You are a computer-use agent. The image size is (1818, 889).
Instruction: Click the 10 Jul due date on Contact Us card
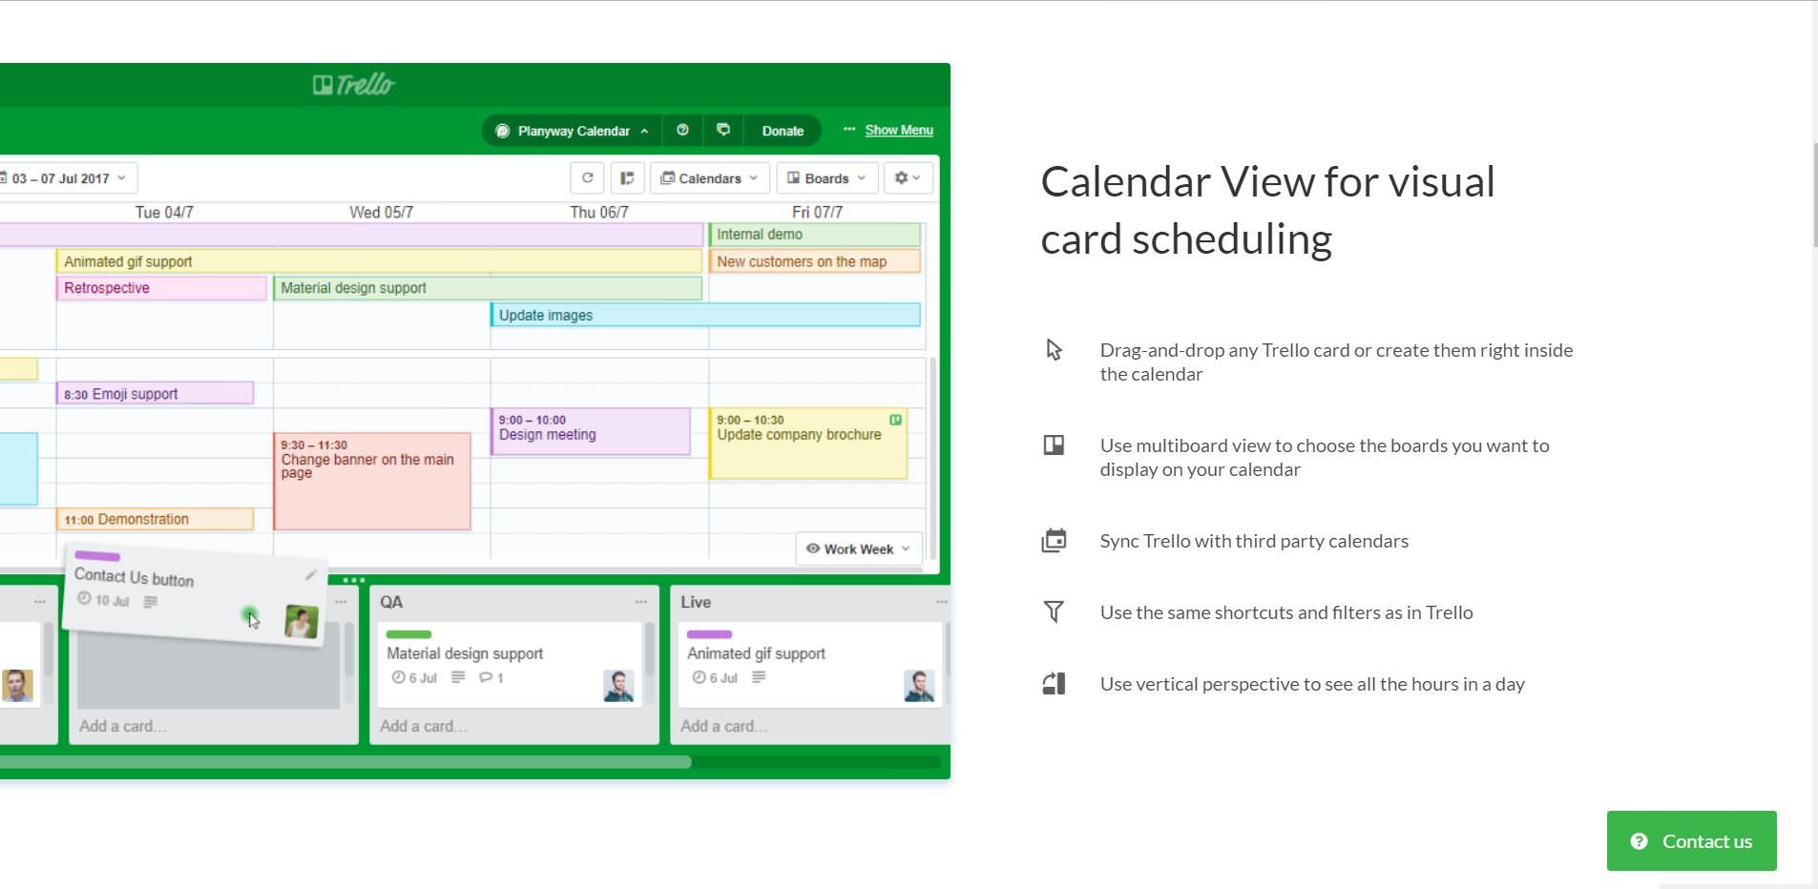coord(103,600)
